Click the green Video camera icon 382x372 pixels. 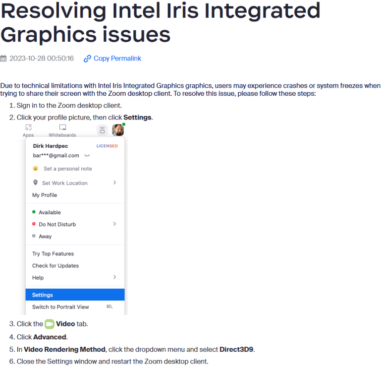tap(50, 324)
